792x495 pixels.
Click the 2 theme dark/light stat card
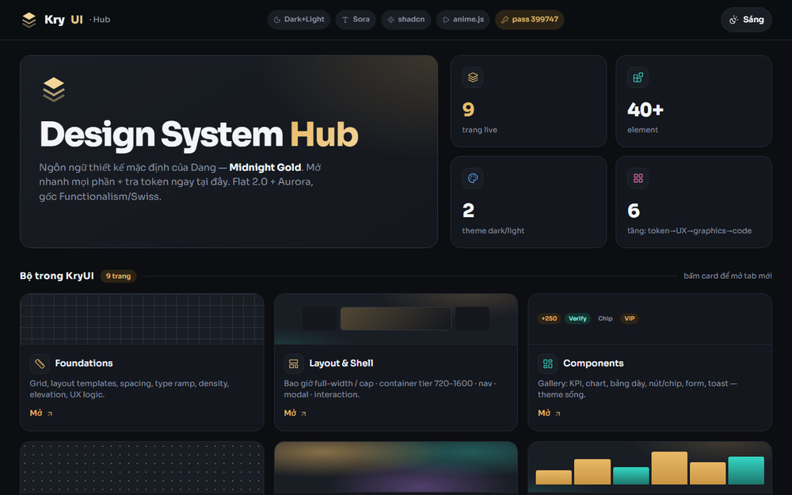click(x=528, y=202)
